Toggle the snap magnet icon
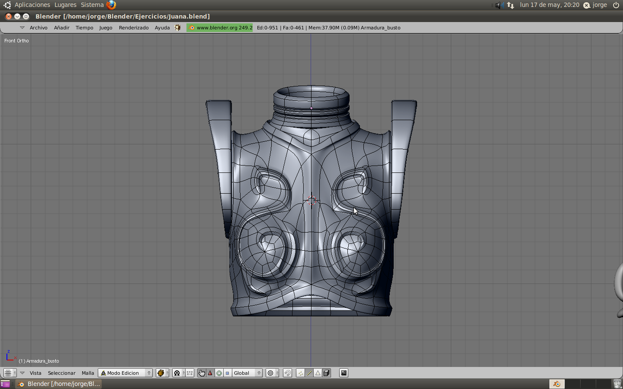The width and height of the screenshot is (623, 389). 288,373
